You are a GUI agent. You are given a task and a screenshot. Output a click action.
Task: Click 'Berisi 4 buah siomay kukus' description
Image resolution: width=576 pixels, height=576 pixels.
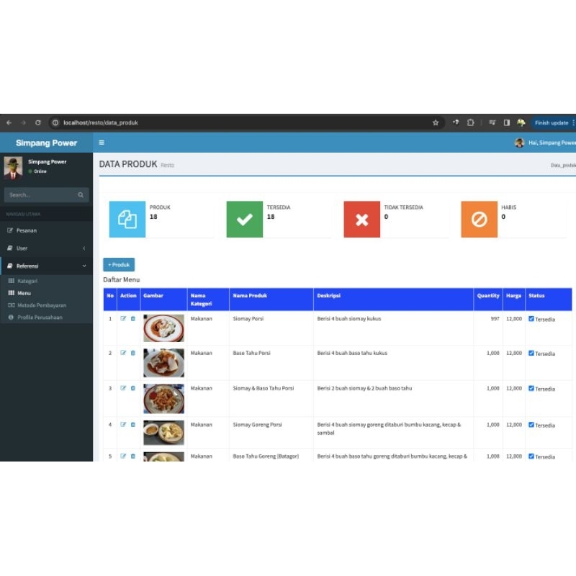(x=349, y=318)
